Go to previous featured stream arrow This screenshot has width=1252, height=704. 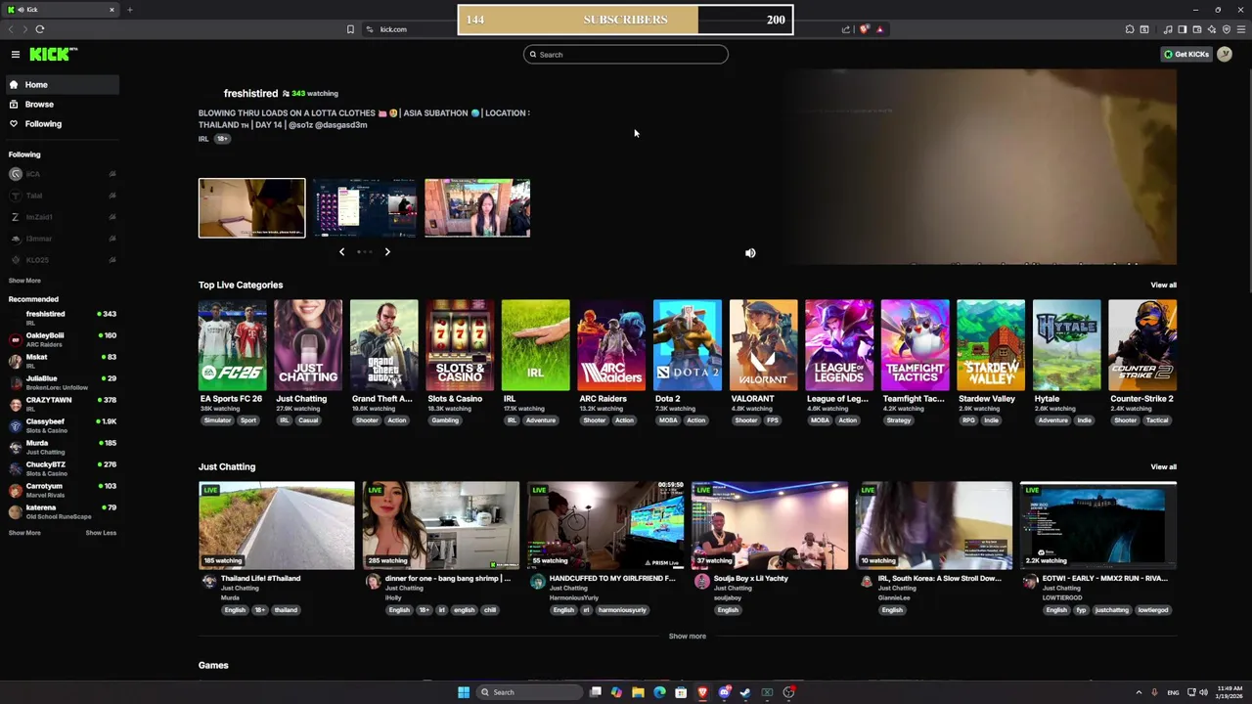pos(341,252)
